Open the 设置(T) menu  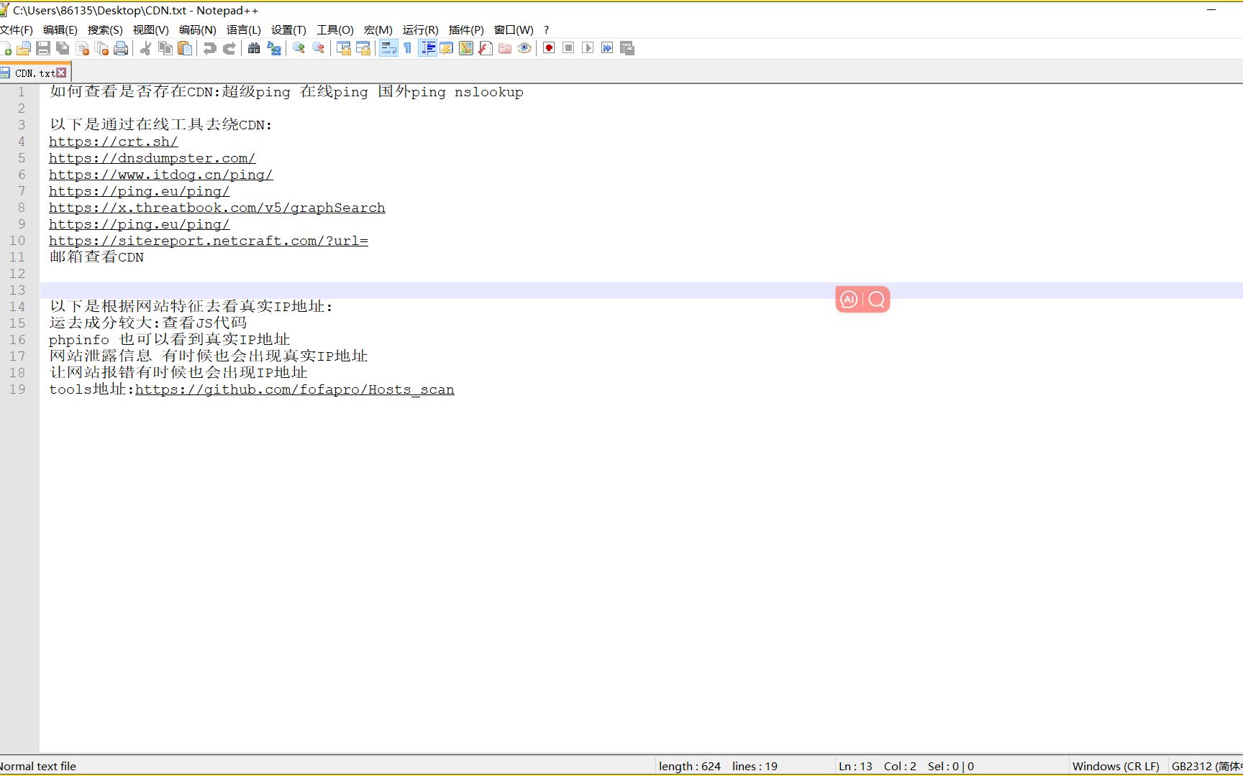tap(288, 29)
